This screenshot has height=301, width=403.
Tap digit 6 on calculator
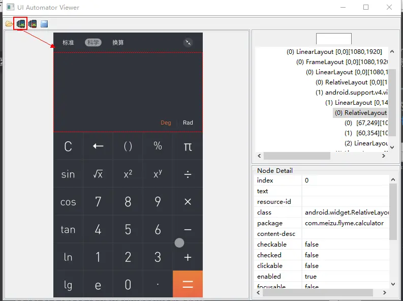pyautogui.click(x=158, y=229)
